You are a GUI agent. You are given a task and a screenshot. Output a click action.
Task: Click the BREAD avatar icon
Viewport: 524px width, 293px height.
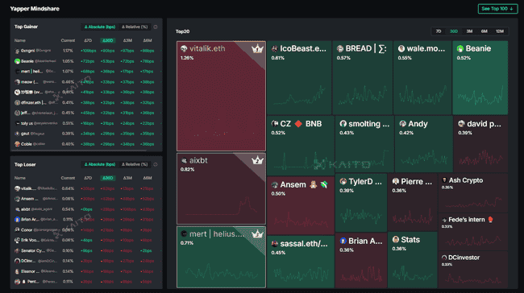pos(340,49)
